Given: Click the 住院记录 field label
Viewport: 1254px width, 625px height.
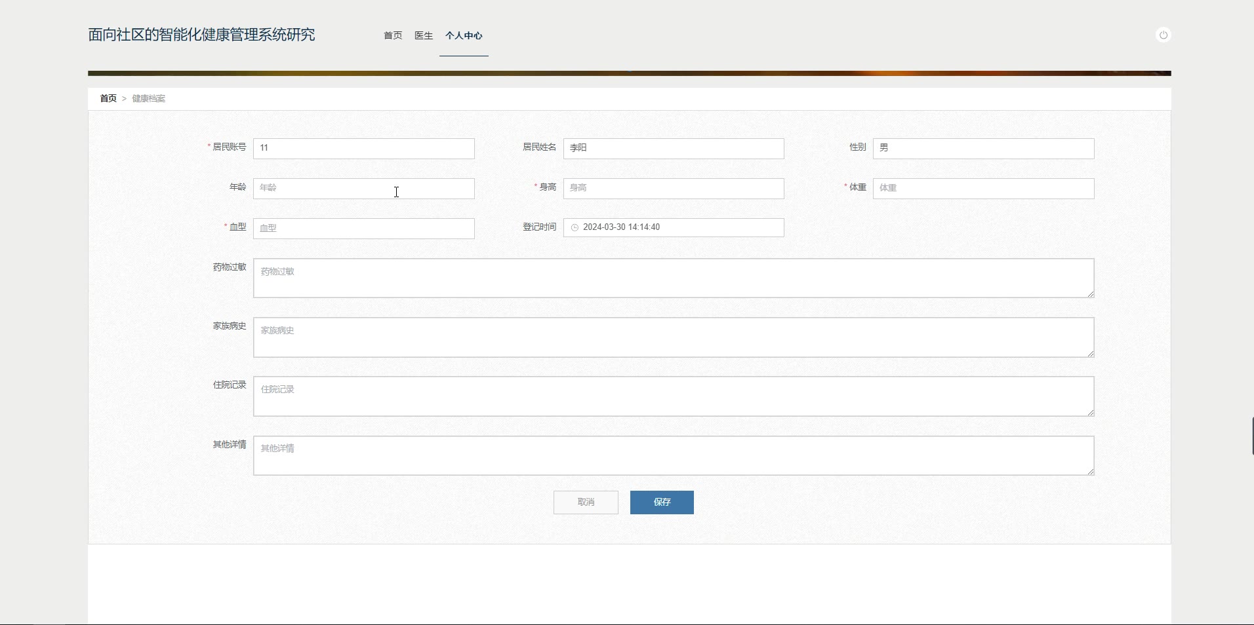Looking at the screenshot, I should 229,385.
